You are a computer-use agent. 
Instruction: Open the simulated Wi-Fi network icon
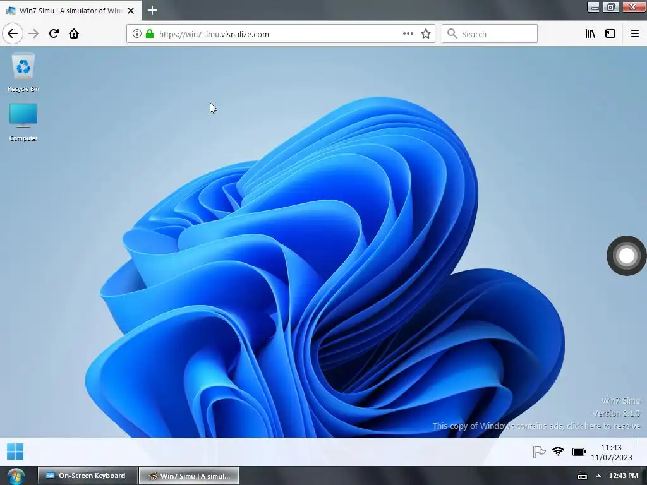click(x=559, y=451)
